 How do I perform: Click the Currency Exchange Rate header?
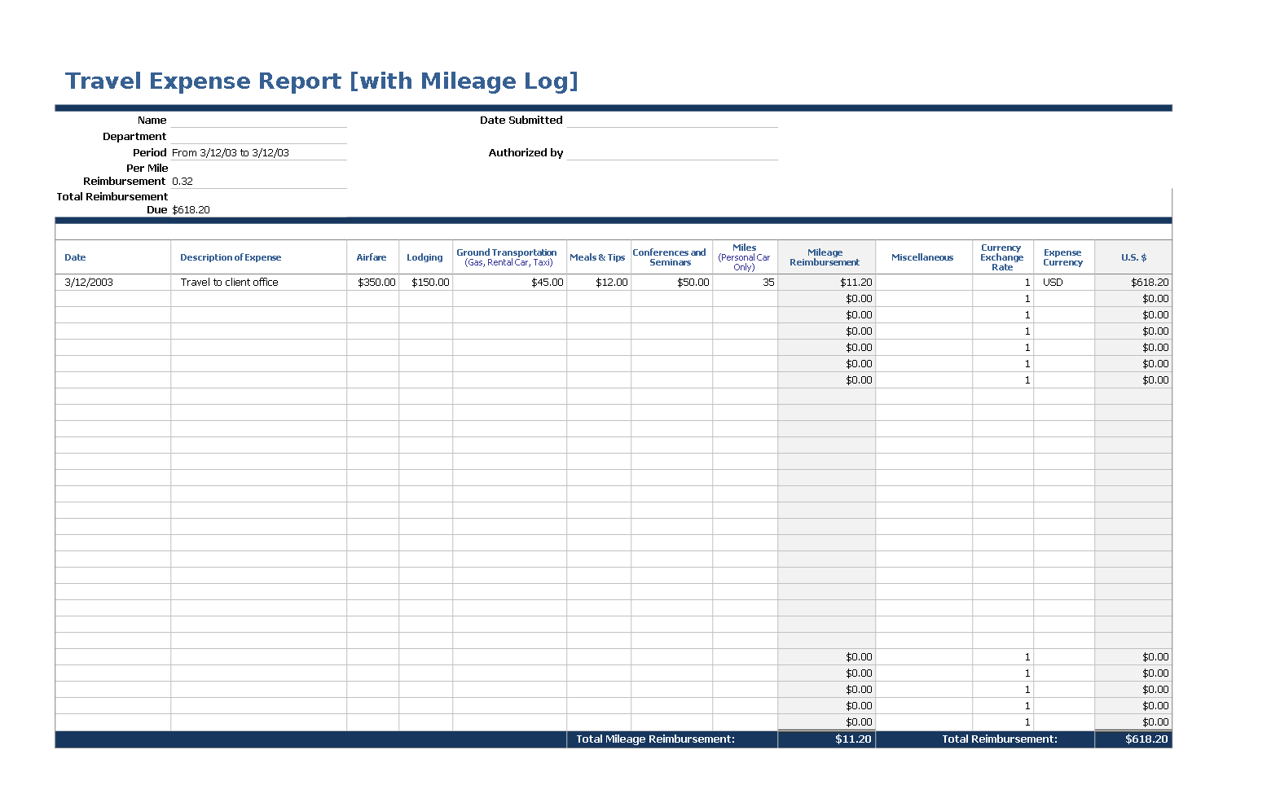[x=1002, y=257]
